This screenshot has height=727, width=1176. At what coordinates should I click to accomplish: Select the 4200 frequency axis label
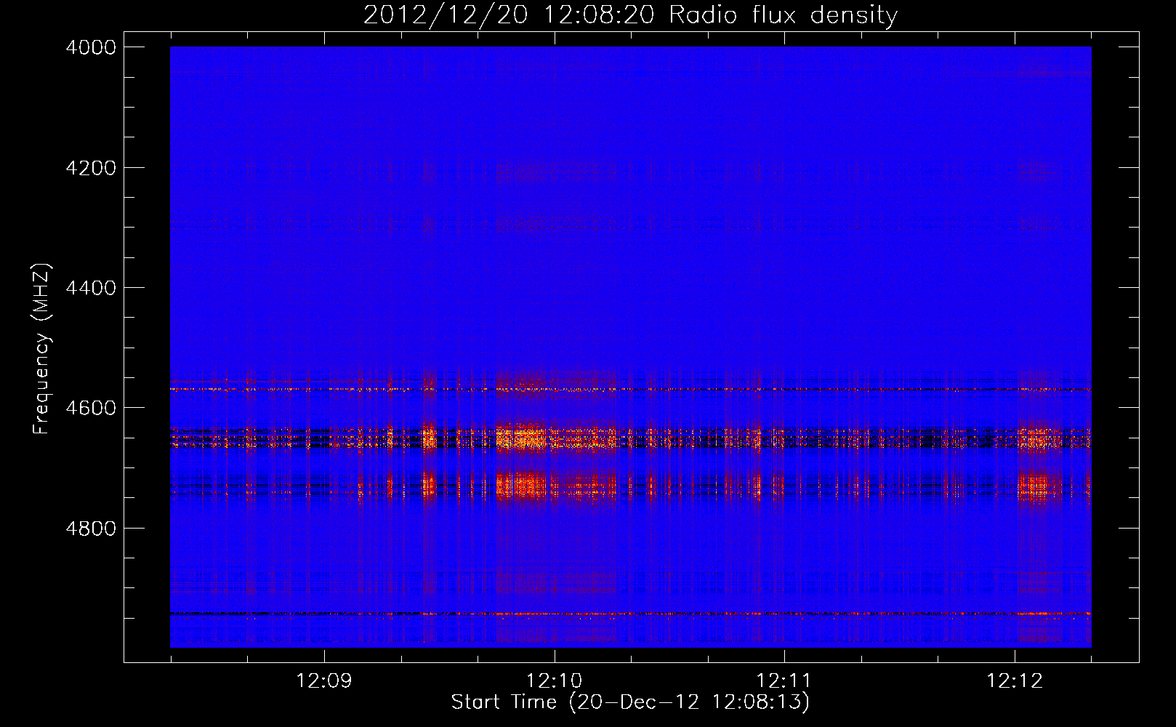pyautogui.click(x=91, y=168)
